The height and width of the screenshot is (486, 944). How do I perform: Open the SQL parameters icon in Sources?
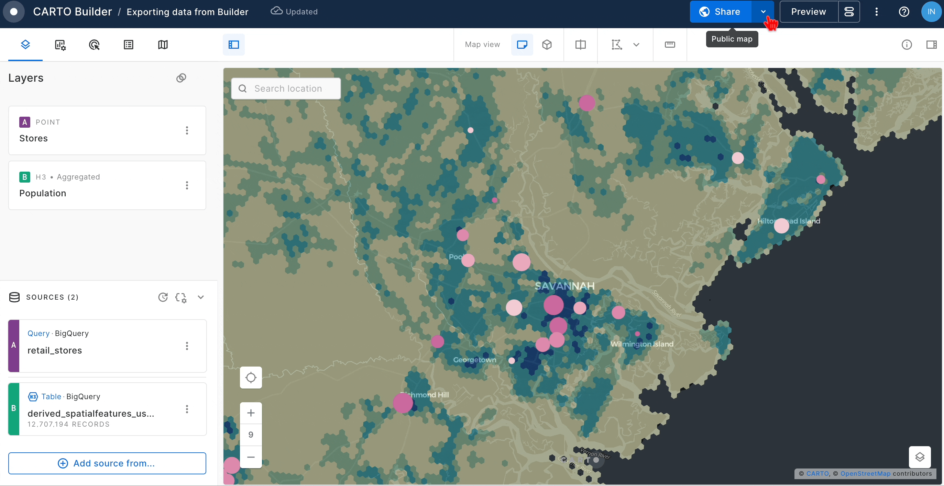pyautogui.click(x=181, y=297)
